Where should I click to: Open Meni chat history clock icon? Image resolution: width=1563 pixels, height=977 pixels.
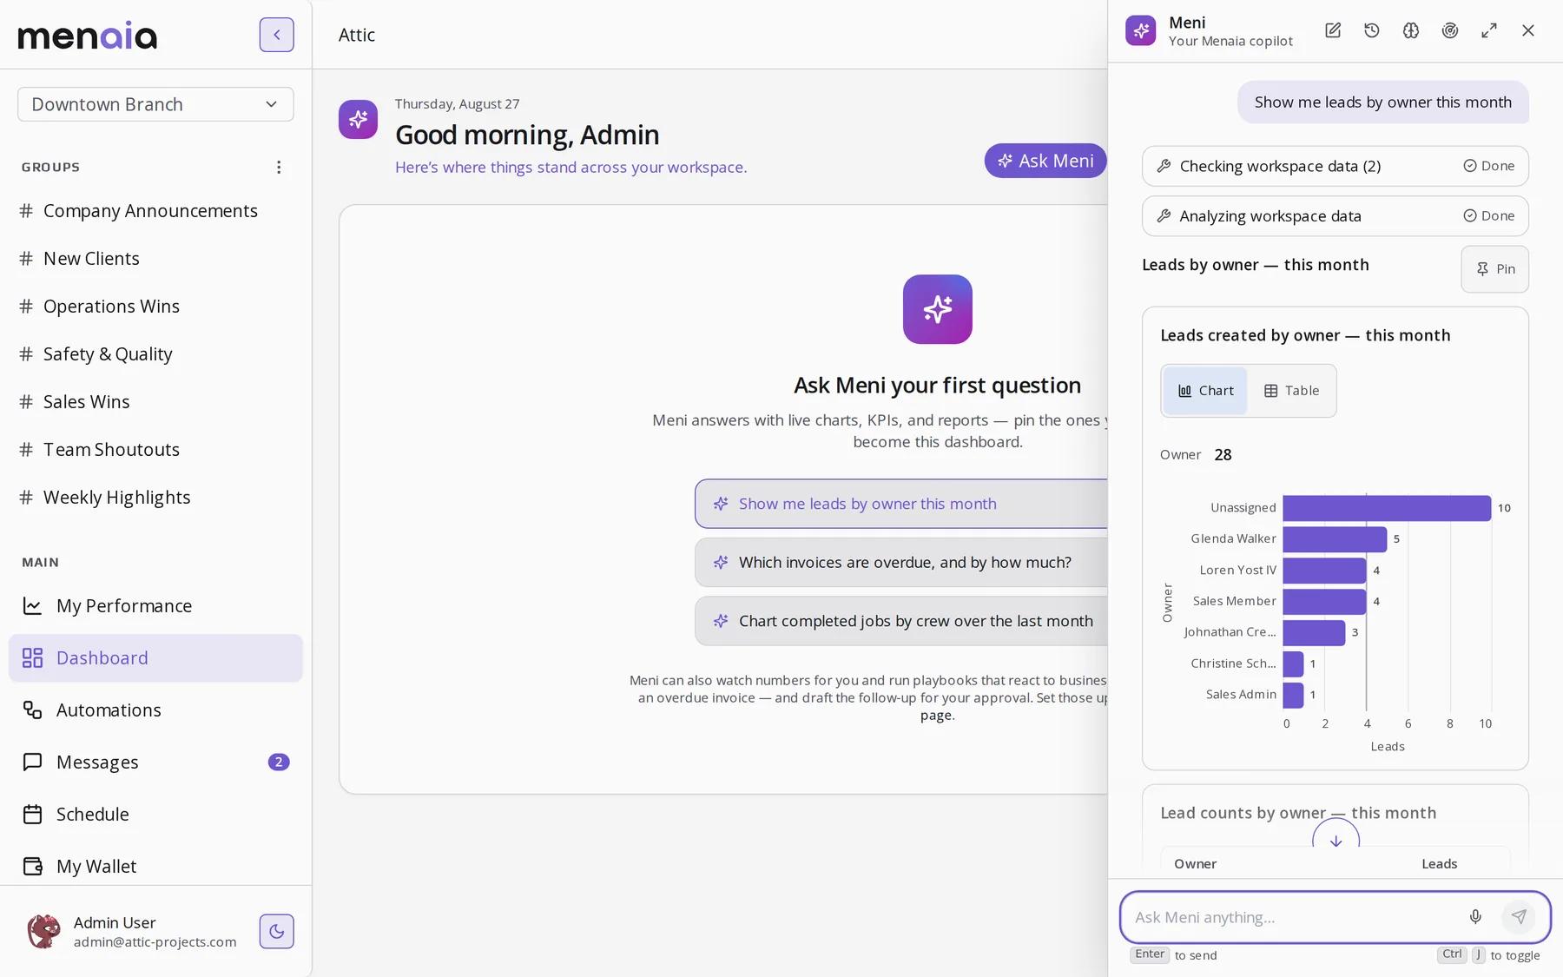pyautogui.click(x=1372, y=30)
